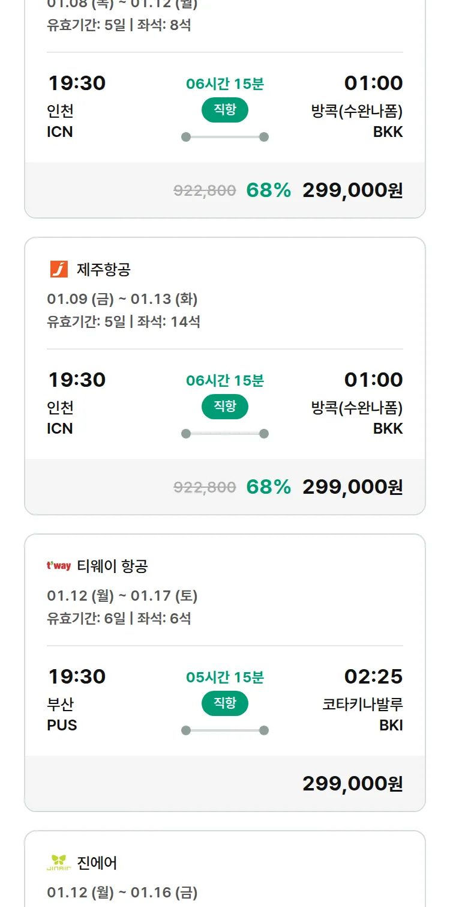Open the 제주항공 airline name
Viewport: 450px width, 907px height.
104,270
